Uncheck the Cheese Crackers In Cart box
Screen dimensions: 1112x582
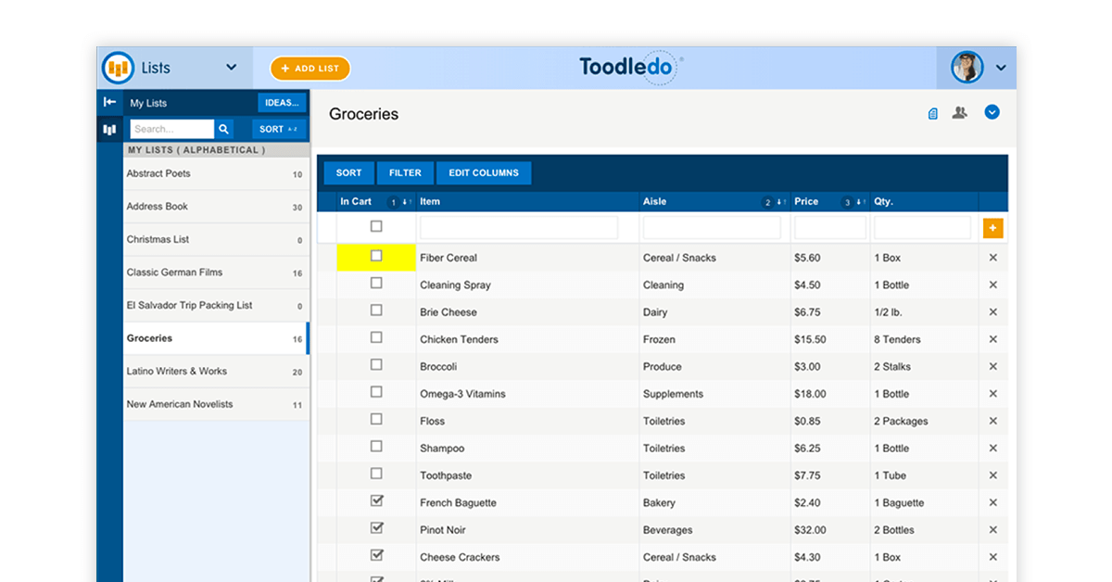(376, 555)
